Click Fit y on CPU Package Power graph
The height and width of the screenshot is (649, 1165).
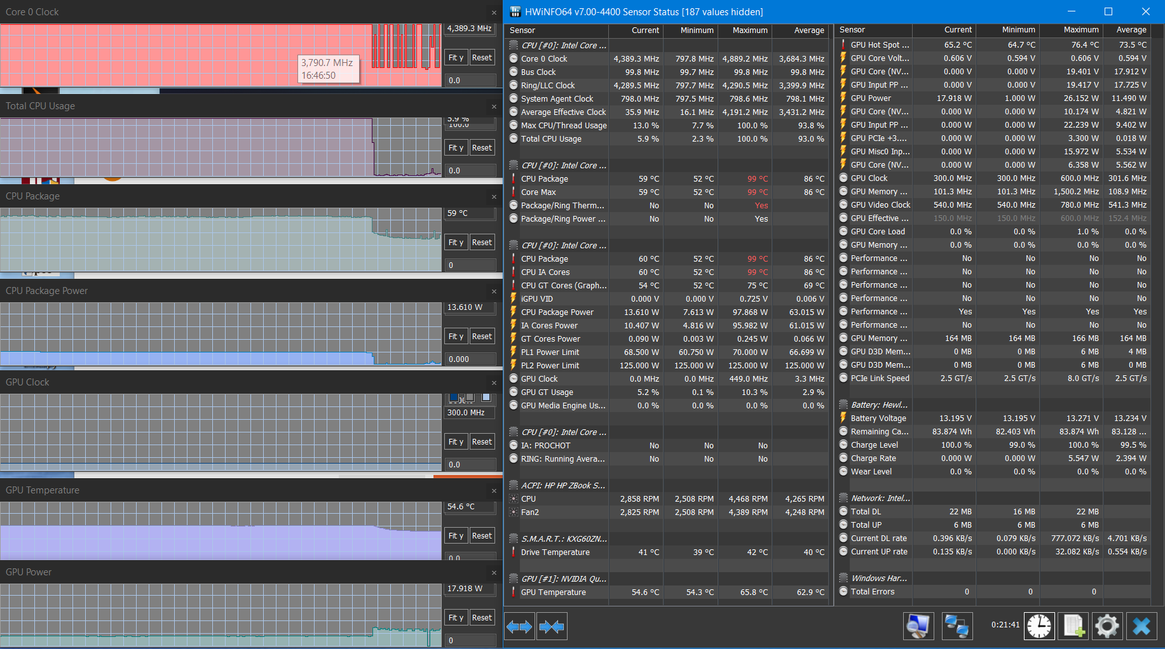tap(456, 336)
